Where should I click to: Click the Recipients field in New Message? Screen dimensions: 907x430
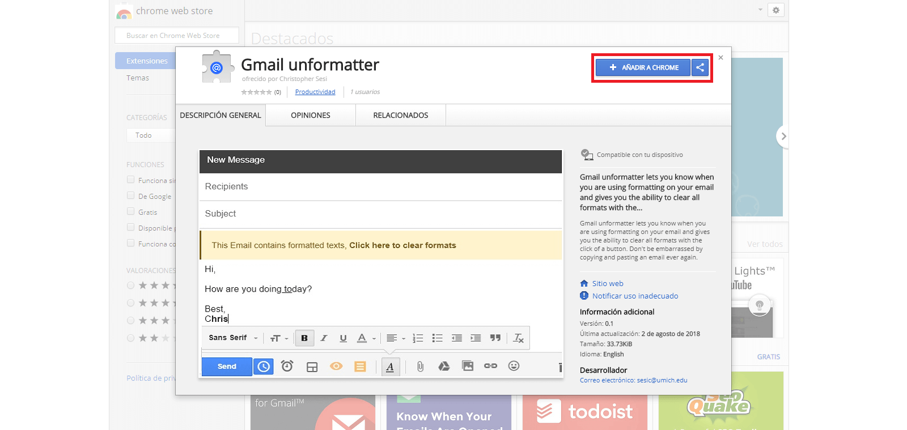(380, 186)
